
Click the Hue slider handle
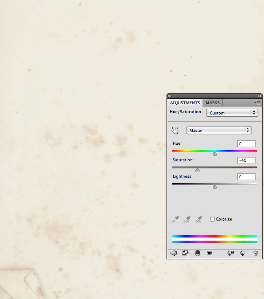[x=215, y=154]
